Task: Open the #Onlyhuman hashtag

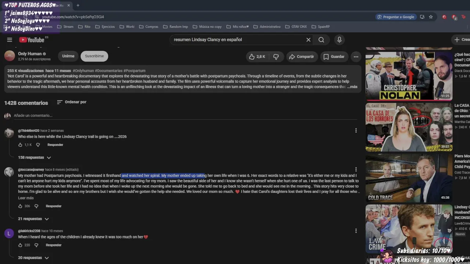Action: [x=83, y=71]
